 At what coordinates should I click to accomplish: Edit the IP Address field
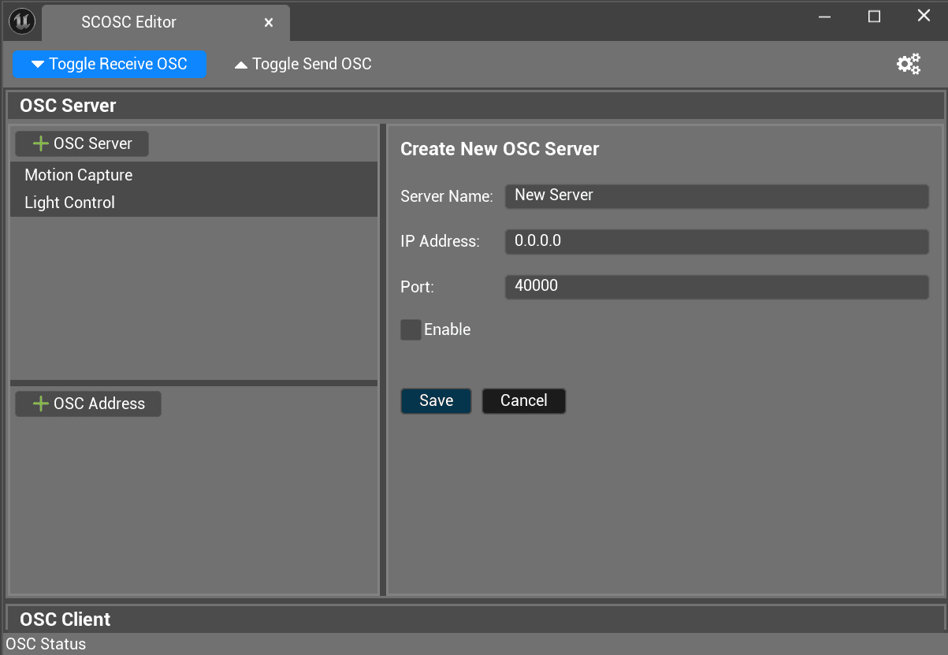click(717, 241)
